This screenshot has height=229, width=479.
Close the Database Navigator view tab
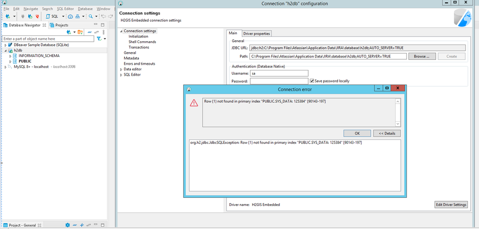pyautogui.click(x=44, y=25)
